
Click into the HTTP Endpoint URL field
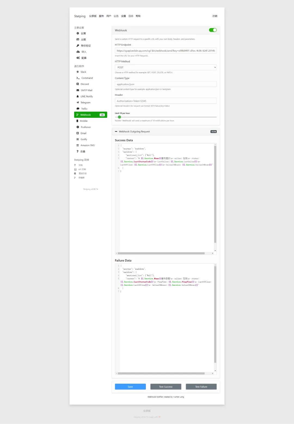(166, 51)
